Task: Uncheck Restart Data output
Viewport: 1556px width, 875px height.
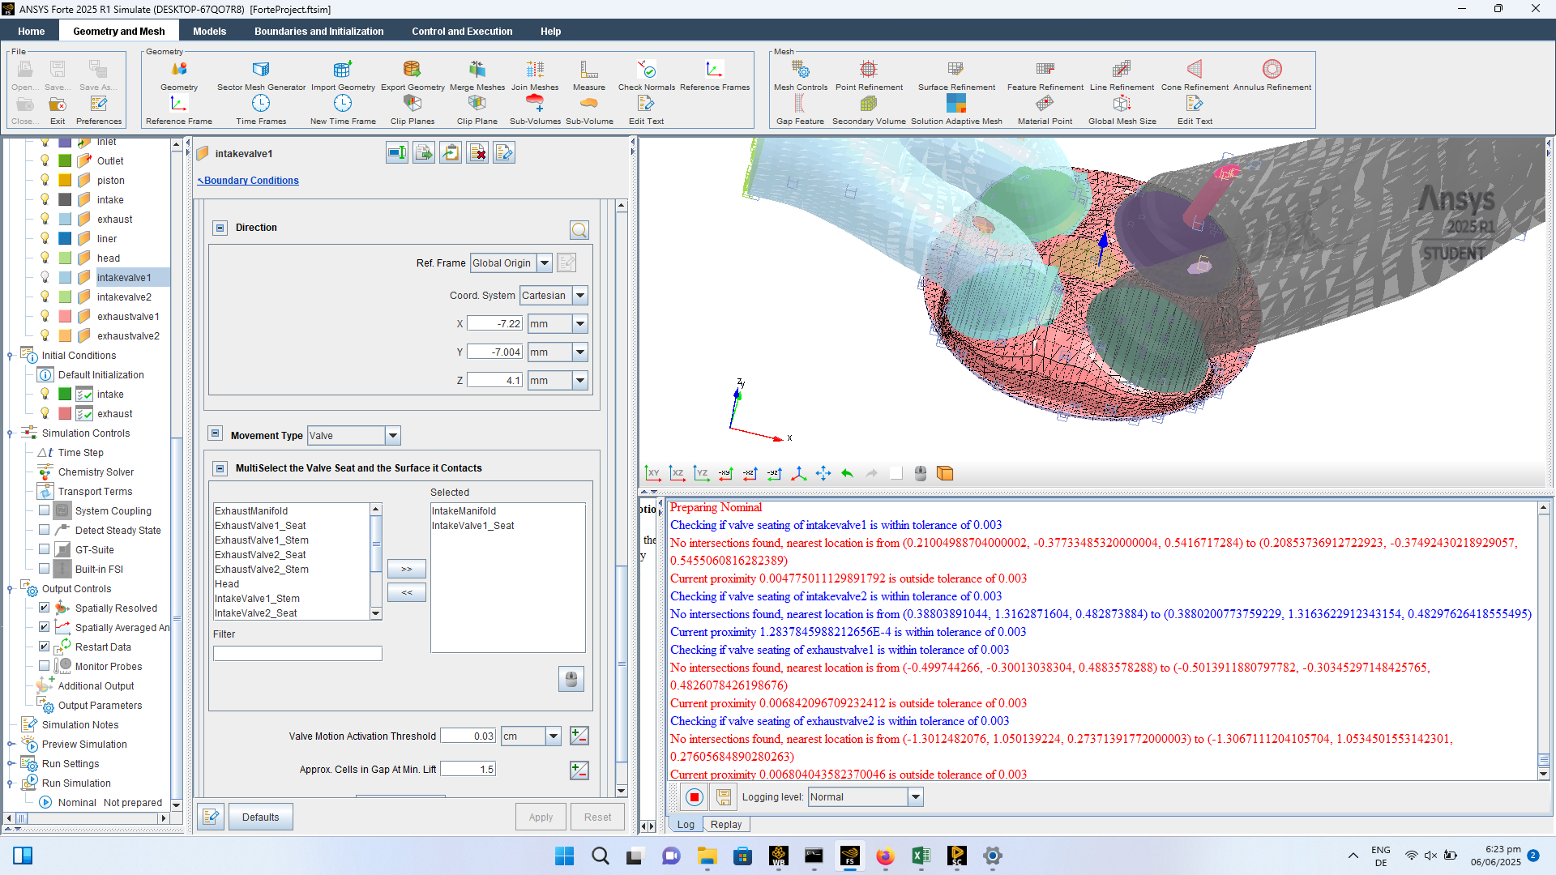Action: pos(45,647)
